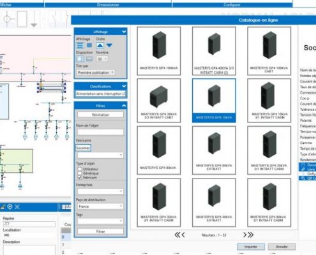Click the Filtrer button
This screenshot has width=316, height=255.
(x=100, y=231)
